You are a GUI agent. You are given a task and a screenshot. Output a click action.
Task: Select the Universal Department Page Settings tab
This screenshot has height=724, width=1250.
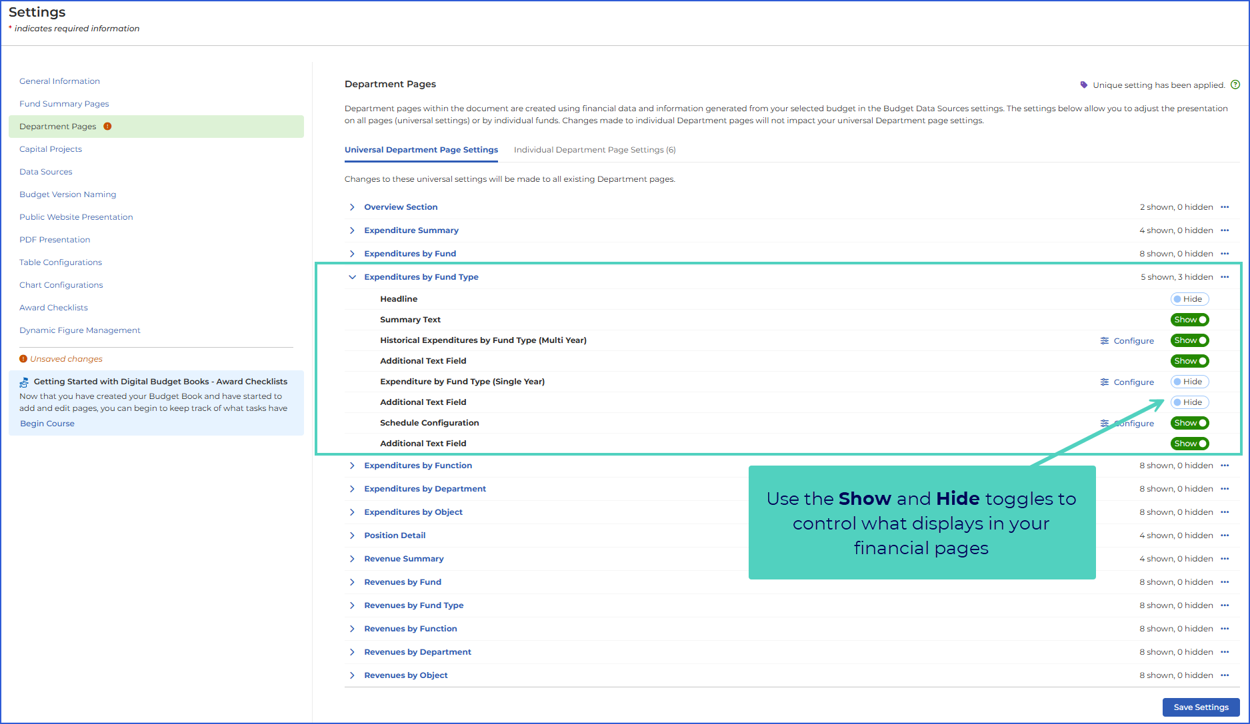coord(421,150)
